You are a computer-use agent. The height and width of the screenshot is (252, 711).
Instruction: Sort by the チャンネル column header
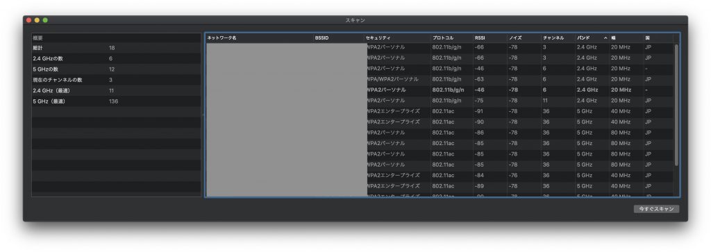click(558, 38)
